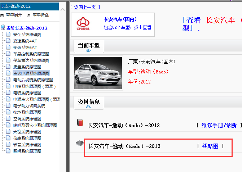The width and height of the screenshot is (242, 172).
Task: Click the 当前车型 section tab
Action: pos(89,46)
